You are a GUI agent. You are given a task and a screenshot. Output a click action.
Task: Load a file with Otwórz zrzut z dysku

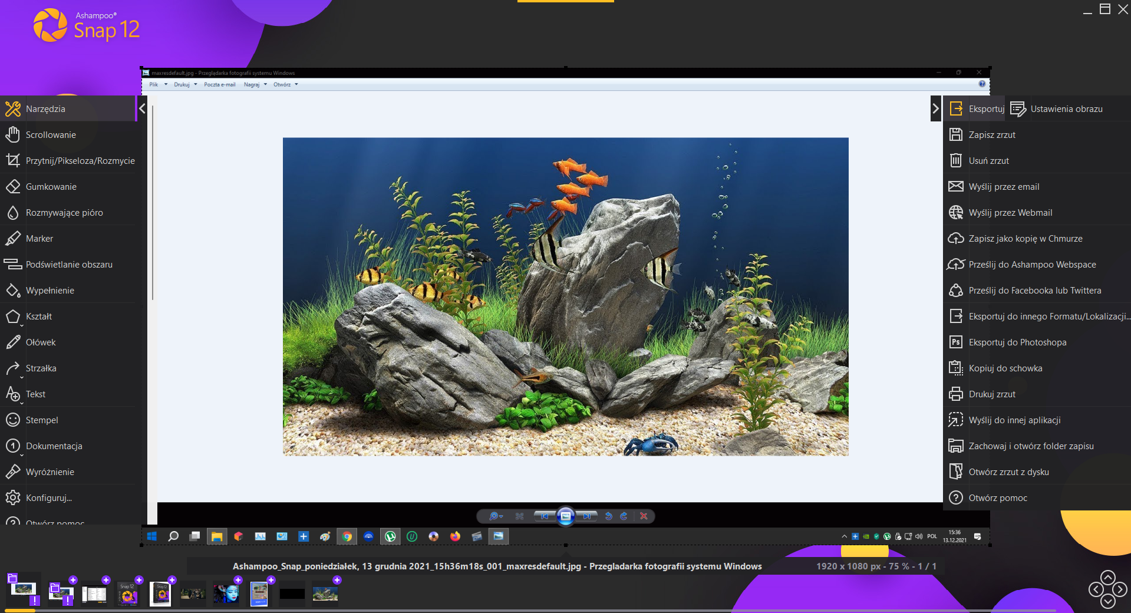1037,472
